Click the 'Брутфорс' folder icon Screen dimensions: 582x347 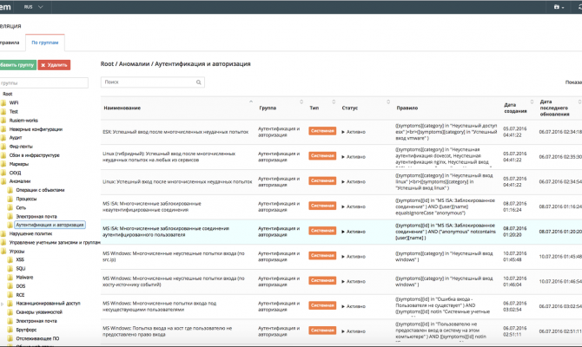pos(10,330)
